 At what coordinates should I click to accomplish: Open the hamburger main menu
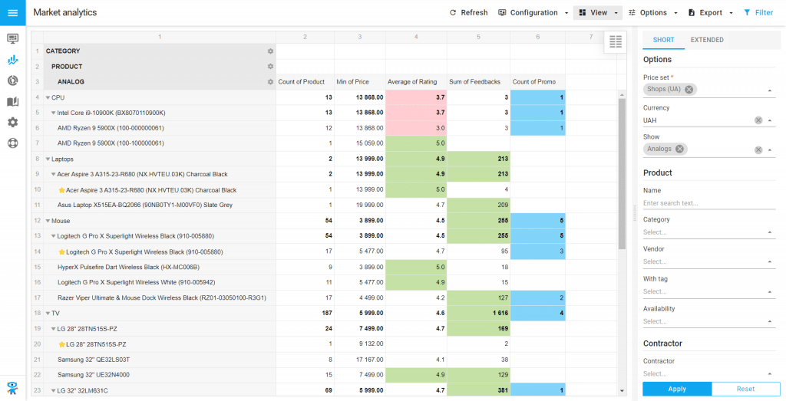(12, 12)
